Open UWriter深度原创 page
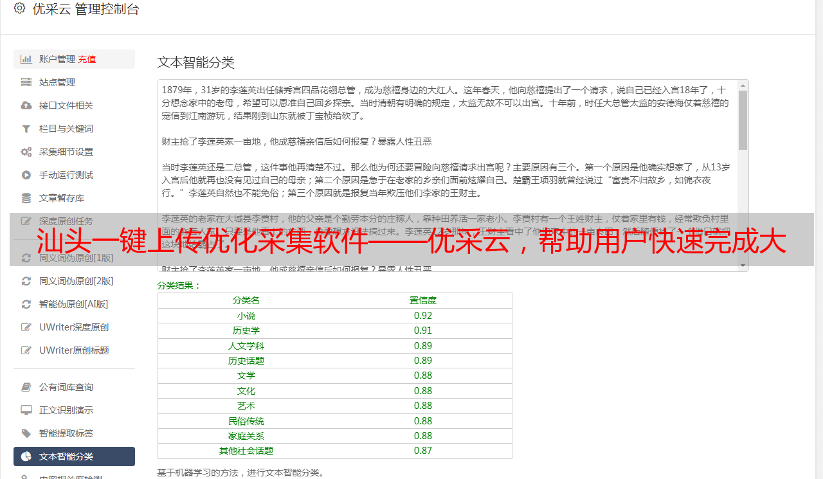Viewport: 823px width, 479px height. coord(74,327)
